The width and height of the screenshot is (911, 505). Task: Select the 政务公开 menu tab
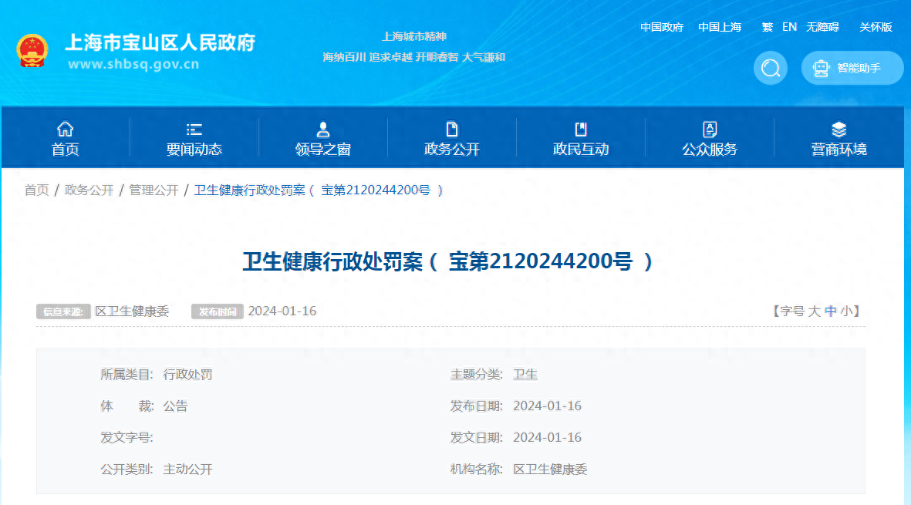452,150
